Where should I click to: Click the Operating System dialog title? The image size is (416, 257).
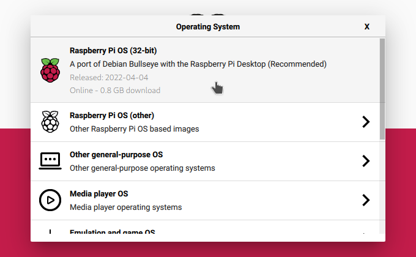208,26
